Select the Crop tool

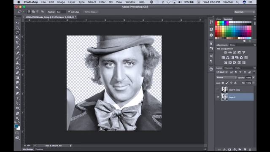[x=17, y=43]
